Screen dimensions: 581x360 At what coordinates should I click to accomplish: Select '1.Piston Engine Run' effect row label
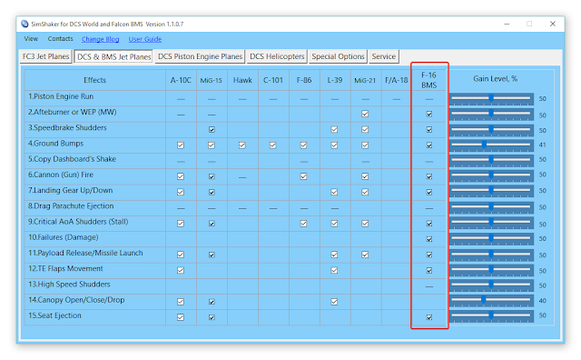coord(61,96)
